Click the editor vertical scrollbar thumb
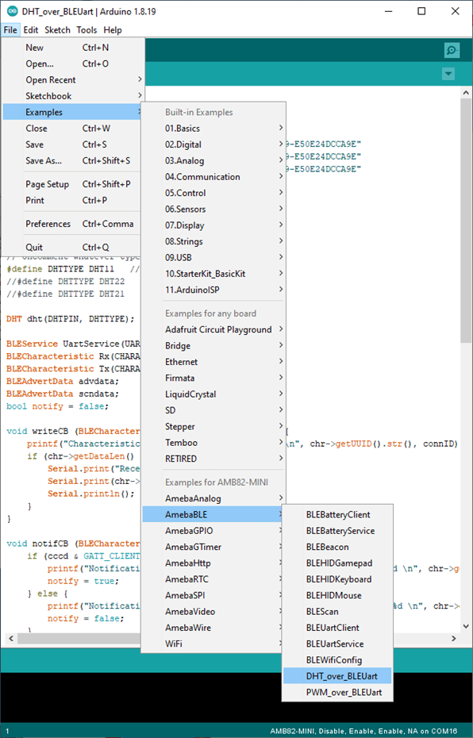 (x=466, y=221)
